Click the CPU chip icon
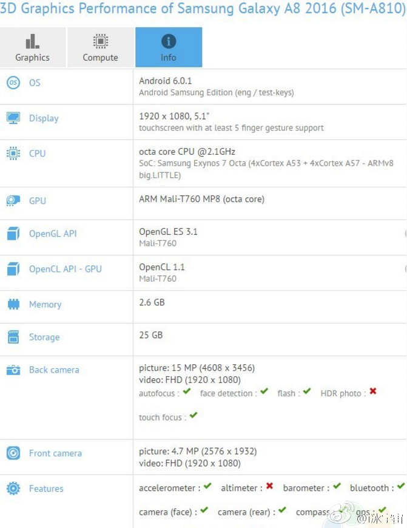The height and width of the screenshot is (528, 407). pyautogui.click(x=13, y=153)
